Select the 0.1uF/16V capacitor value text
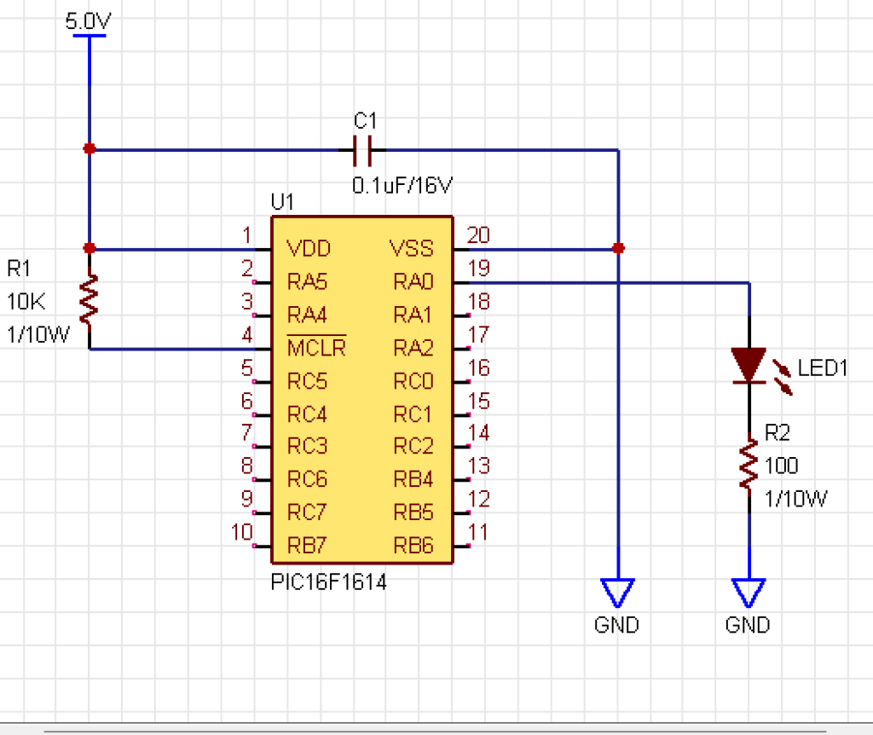Image resolution: width=873 pixels, height=735 pixels. coord(402,185)
